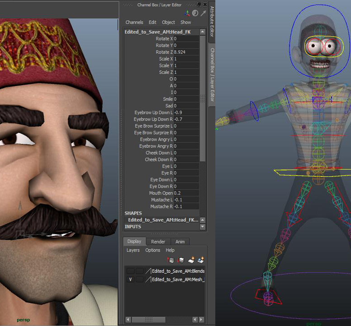Select the Rotate Z value field
The image size is (351, 326).
pos(186,52)
